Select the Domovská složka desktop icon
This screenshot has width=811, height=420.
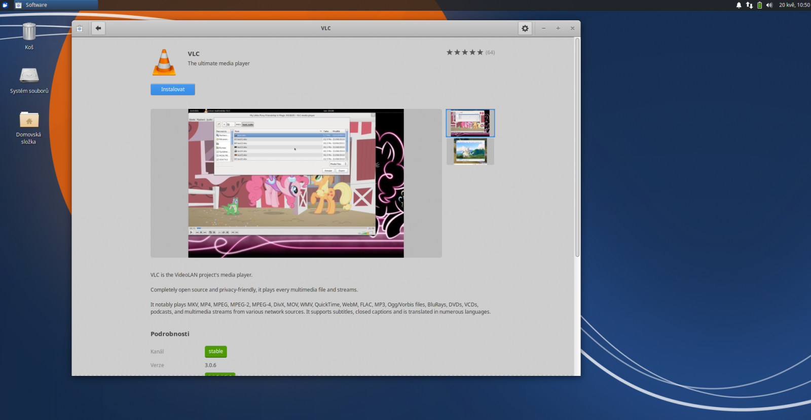(29, 128)
